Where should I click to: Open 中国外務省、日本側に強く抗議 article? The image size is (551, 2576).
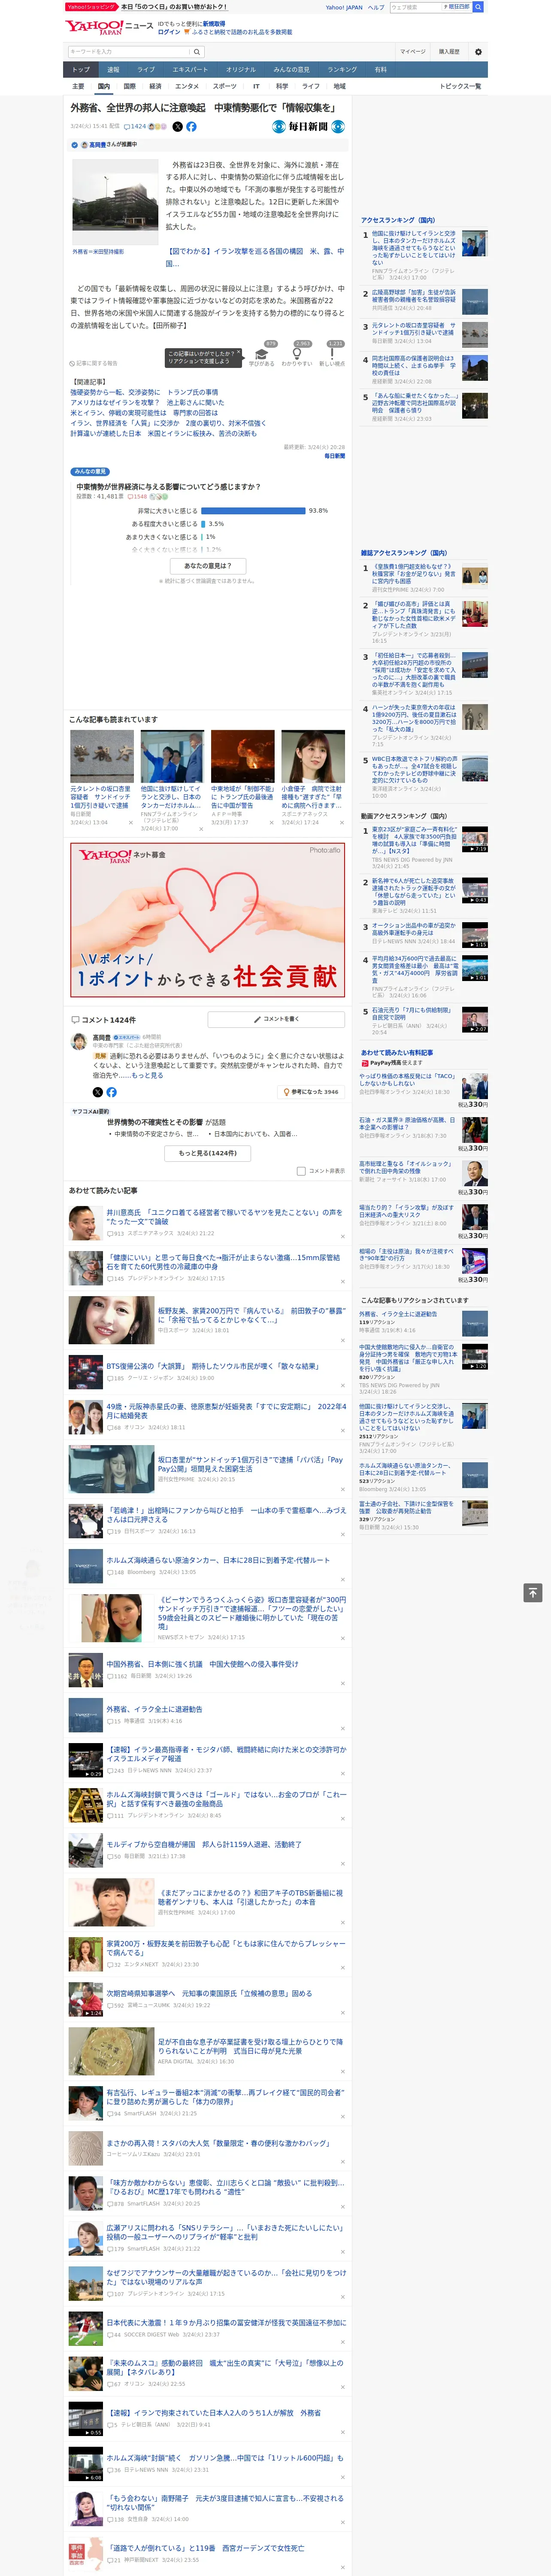click(x=202, y=1664)
